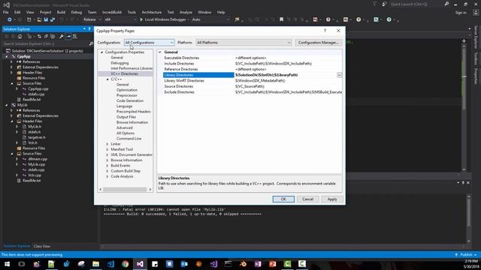Open OneNote from the taskbar
481x270 pixels.
click(258, 264)
